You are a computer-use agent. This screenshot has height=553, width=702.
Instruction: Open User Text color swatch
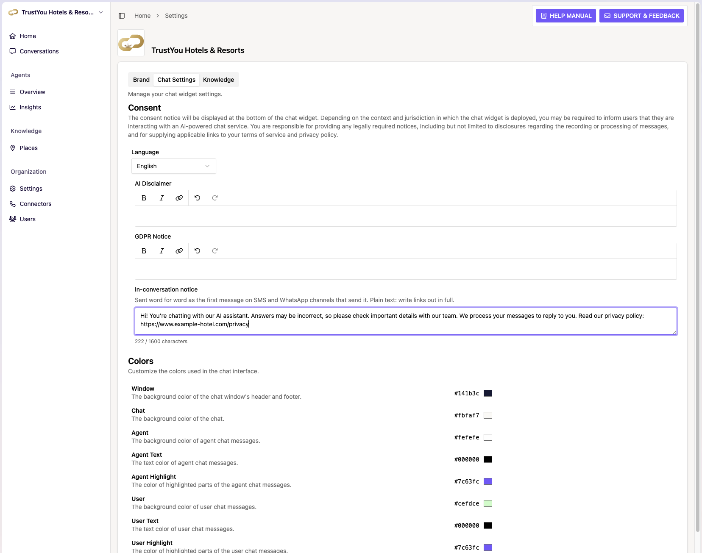click(488, 525)
